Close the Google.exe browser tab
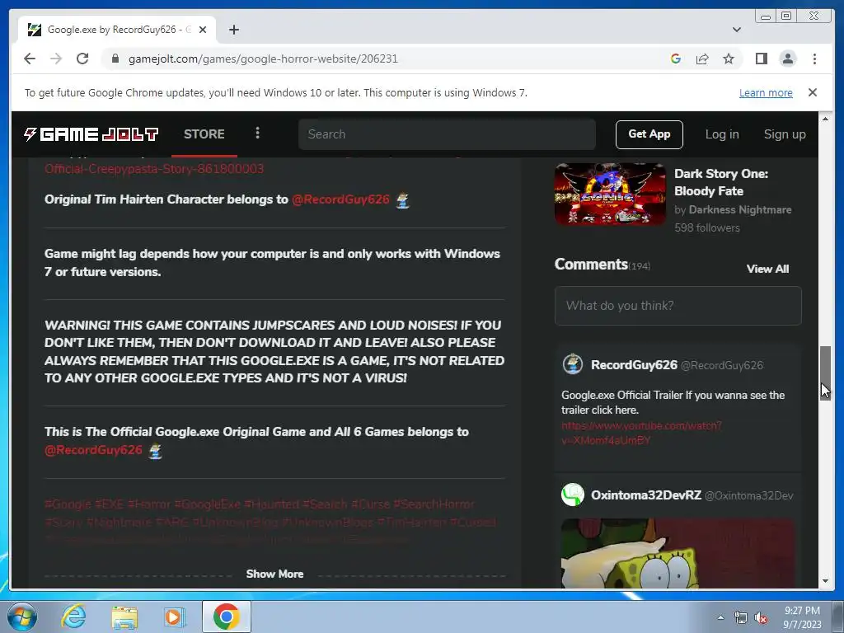Screen dimensions: 844x633 [x=203, y=30]
